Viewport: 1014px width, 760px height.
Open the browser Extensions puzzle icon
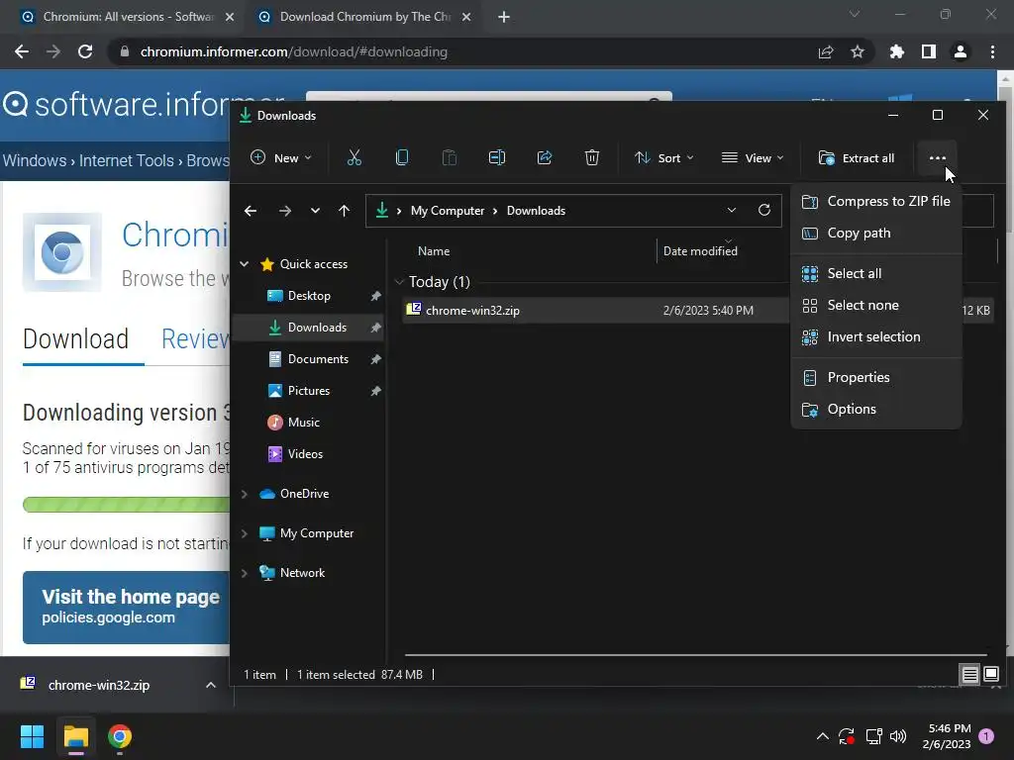[x=897, y=51]
